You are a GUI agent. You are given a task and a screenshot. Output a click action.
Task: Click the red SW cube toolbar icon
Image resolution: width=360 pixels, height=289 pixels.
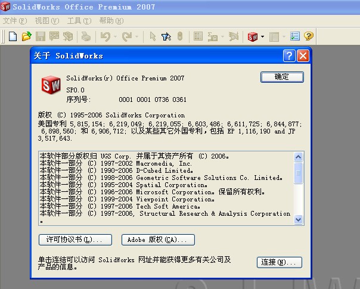pyautogui.click(x=253, y=36)
